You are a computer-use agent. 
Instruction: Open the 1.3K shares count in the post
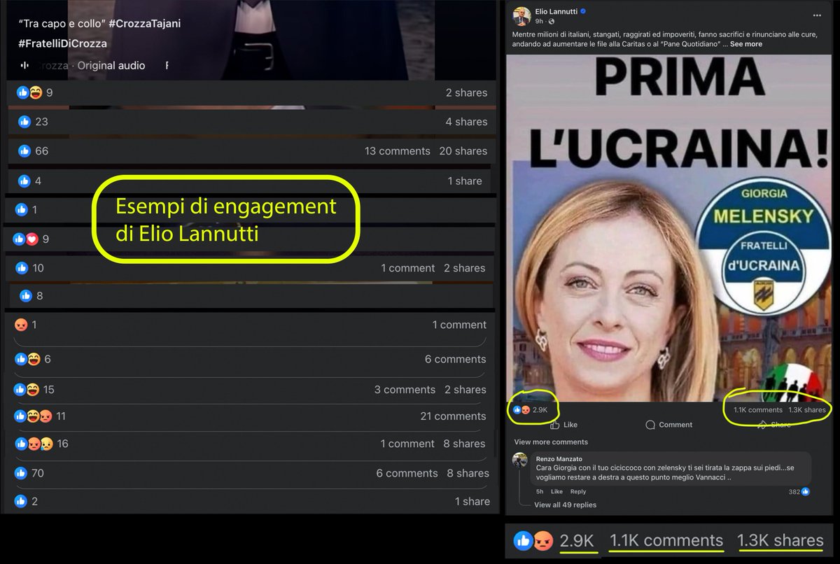coord(807,410)
